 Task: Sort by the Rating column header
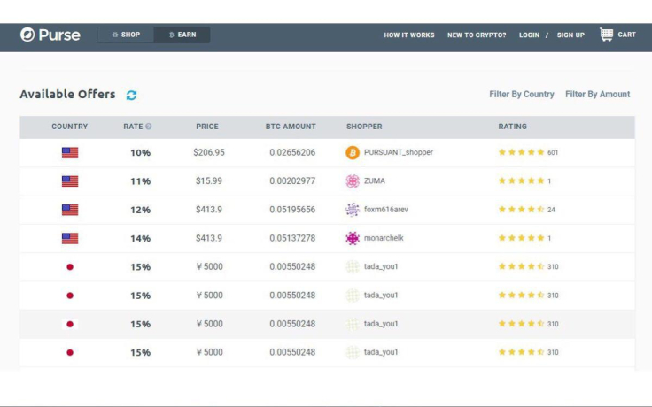tap(512, 127)
